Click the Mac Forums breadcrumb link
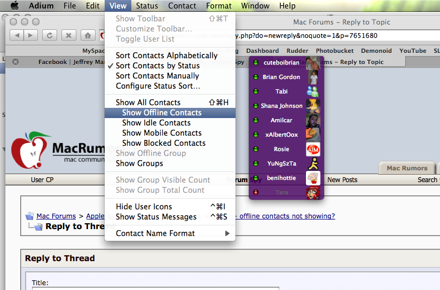Image resolution: width=440 pixels, height=290 pixels. pyautogui.click(x=56, y=216)
